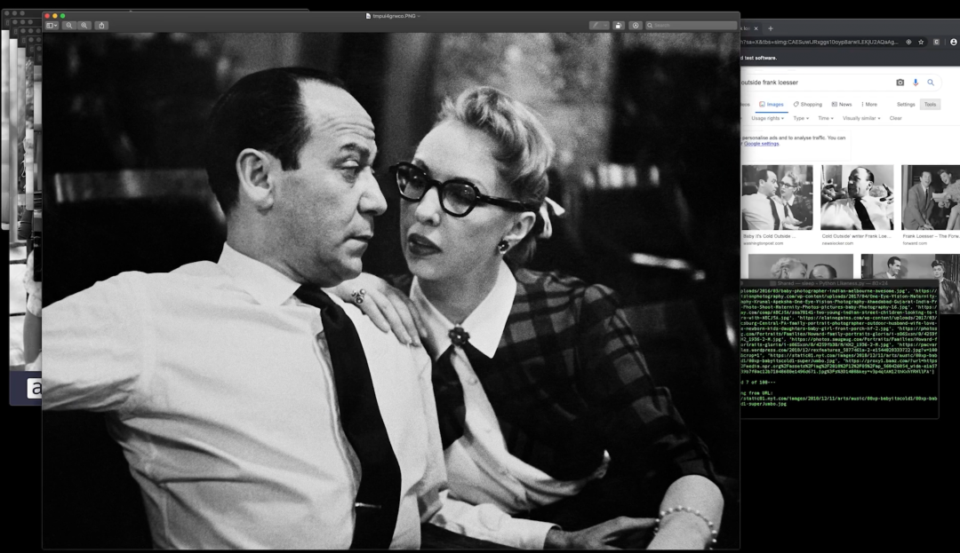Clear the image search filters
Image resolution: width=960 pixels, height=553 pixels.
pyautogui.click(x=895, y=119)
